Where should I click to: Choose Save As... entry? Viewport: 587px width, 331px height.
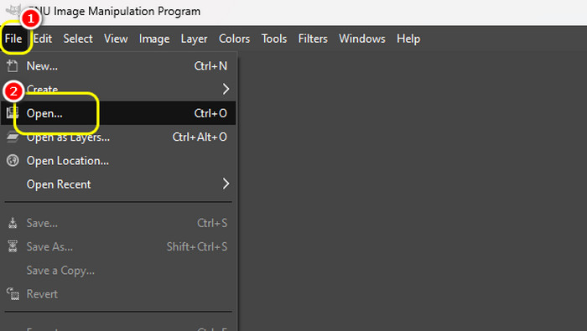click(x=118, y=247)
